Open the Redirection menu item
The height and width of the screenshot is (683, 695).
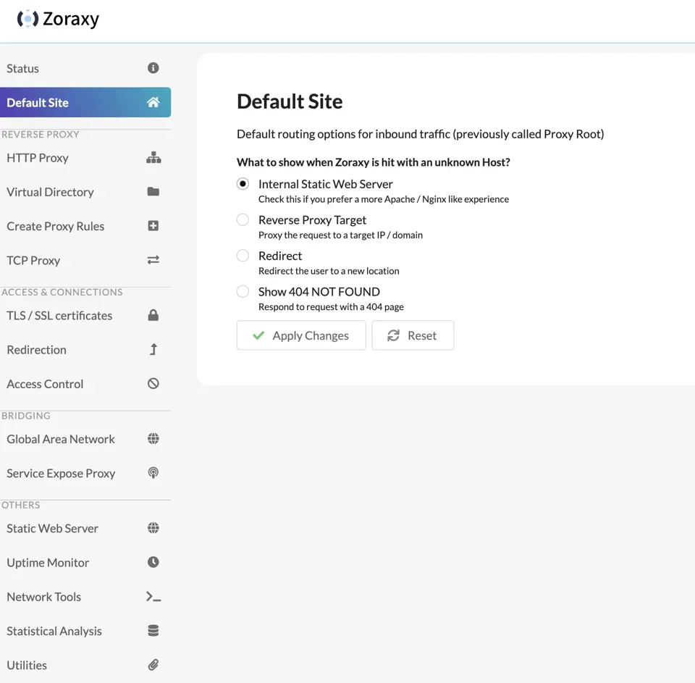pyautogui.click(x=85, y=350)
